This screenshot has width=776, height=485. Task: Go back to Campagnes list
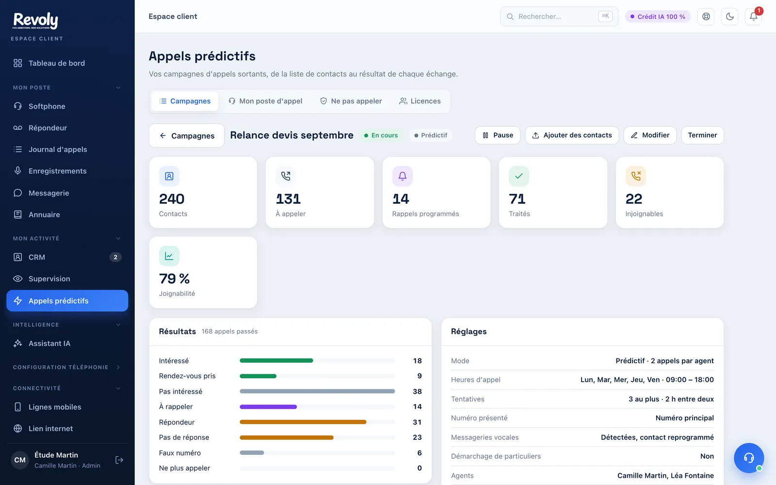pyautogui.click(x=187, y=136)
